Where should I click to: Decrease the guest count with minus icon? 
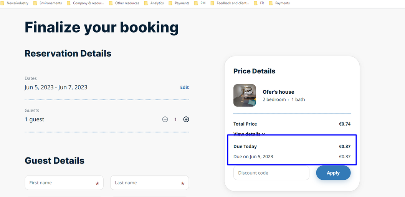165,119
